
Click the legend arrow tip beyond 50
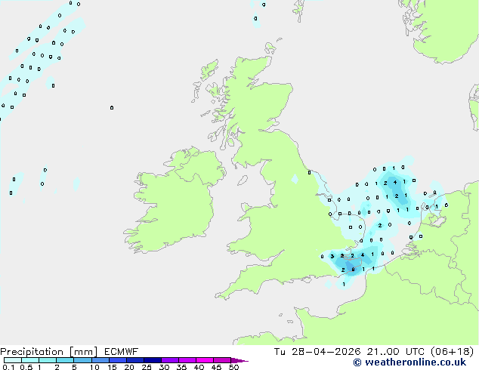coord(239,360)
